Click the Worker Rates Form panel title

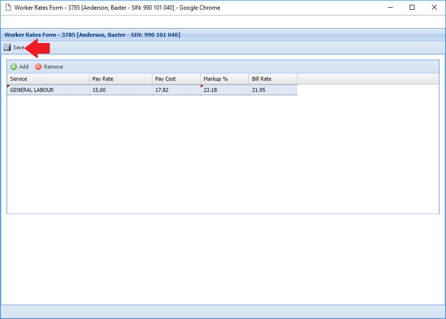[92, 35]
